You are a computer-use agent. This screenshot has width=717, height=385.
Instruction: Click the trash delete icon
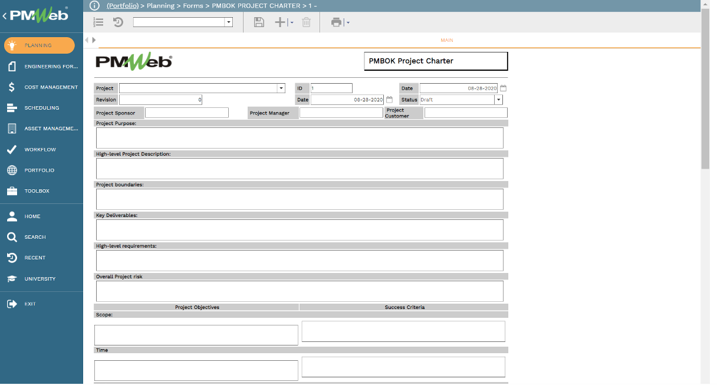click(x=306, y=22)
